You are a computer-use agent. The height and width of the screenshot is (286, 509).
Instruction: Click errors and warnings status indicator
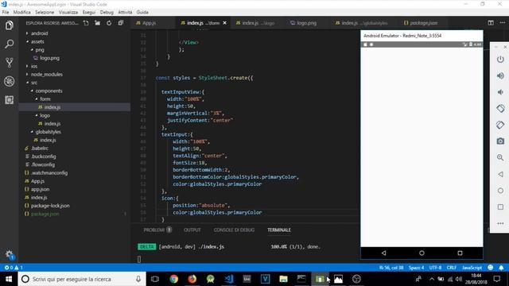(x=14, y=268)
